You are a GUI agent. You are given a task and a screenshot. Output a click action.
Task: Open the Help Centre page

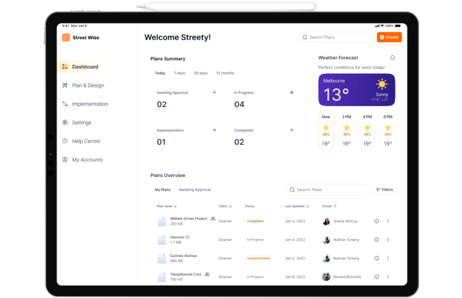pyautogui.click(x=86, y=141)
